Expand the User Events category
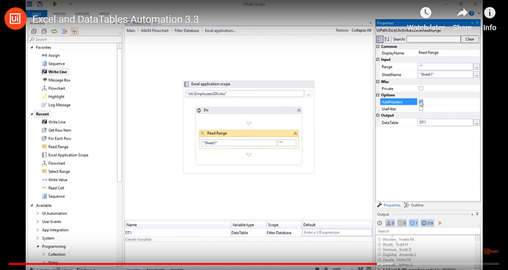Viewport: 508px width, 270px height. coord(38,221)
